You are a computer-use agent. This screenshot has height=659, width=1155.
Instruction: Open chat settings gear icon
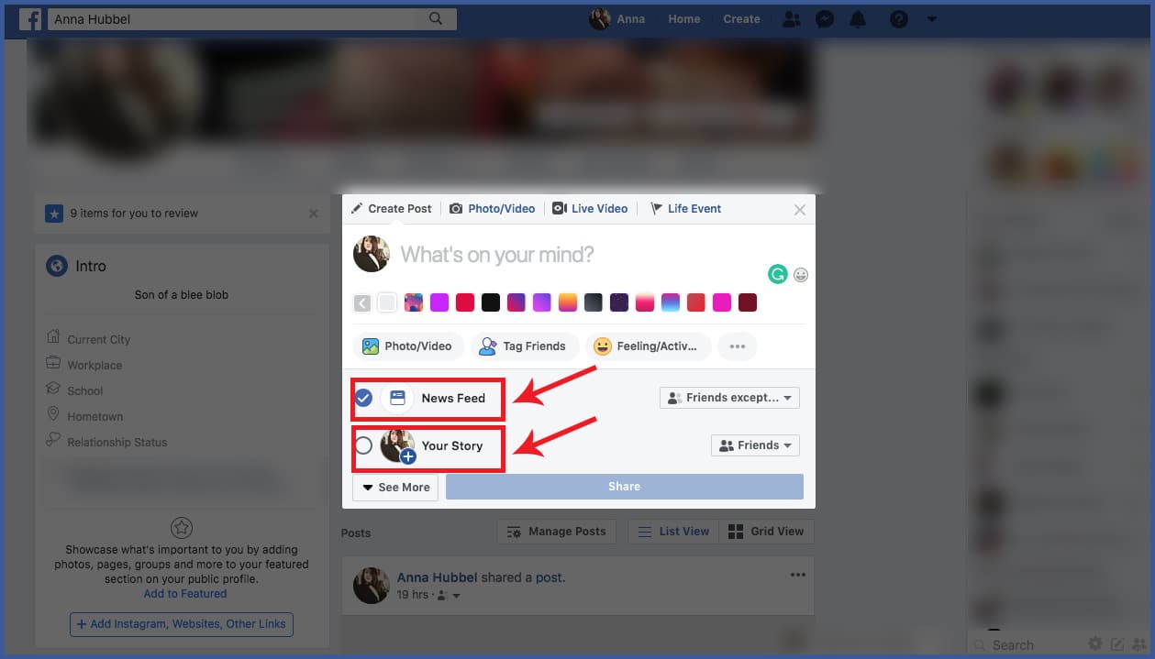1095,644
